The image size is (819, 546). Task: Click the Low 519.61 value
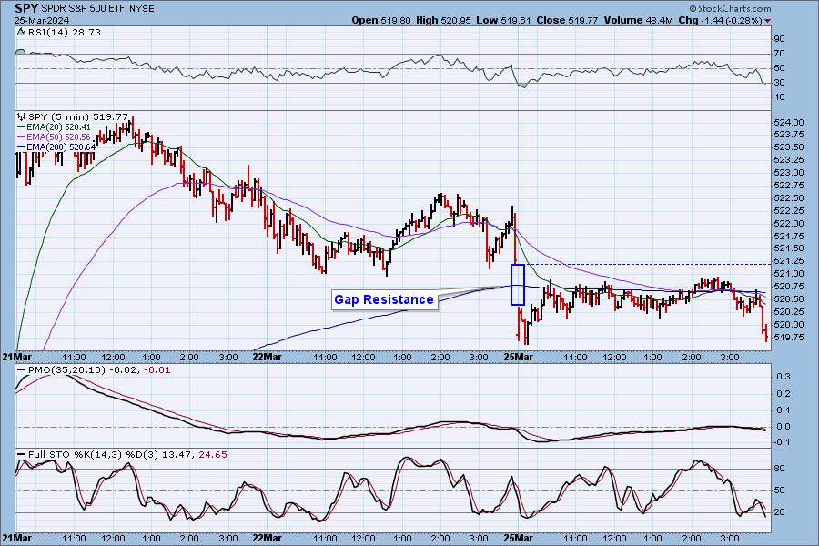pyautogui.click(x=503, y=20)
